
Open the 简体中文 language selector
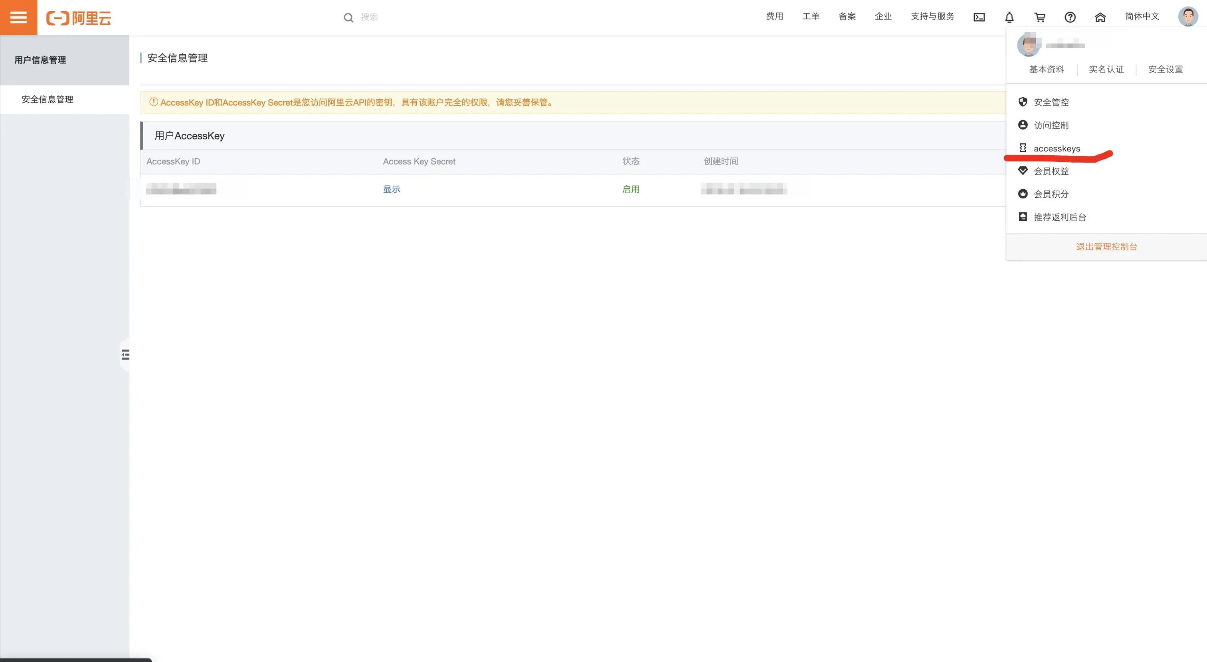(1142, 16)
